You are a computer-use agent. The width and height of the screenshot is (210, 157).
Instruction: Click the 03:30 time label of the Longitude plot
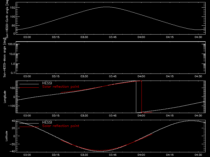click(x=84, y=116)
